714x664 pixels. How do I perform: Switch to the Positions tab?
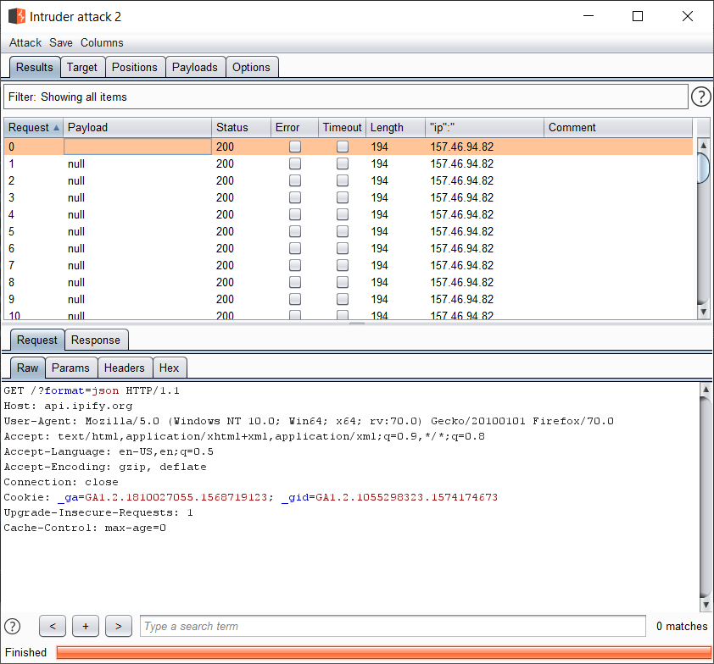click(135, 67)
